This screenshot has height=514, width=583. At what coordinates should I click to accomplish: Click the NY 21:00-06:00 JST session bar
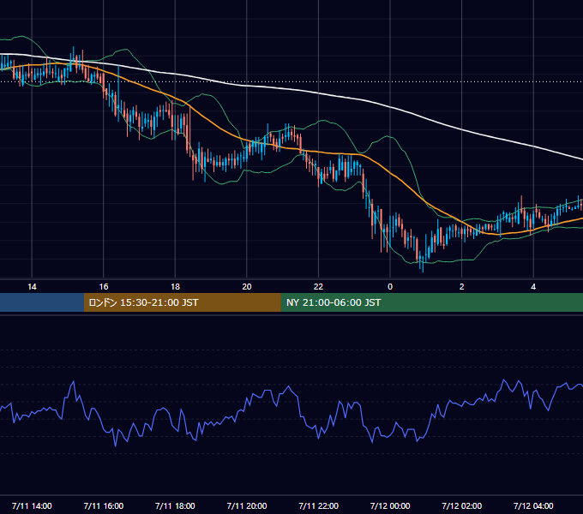pyautogui.click(x=431, y=302)
